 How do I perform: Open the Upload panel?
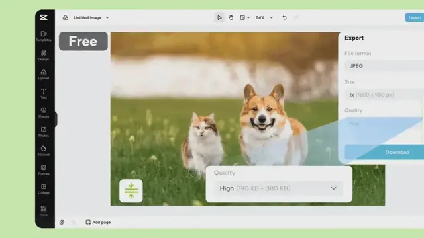(x=44, y=75)
